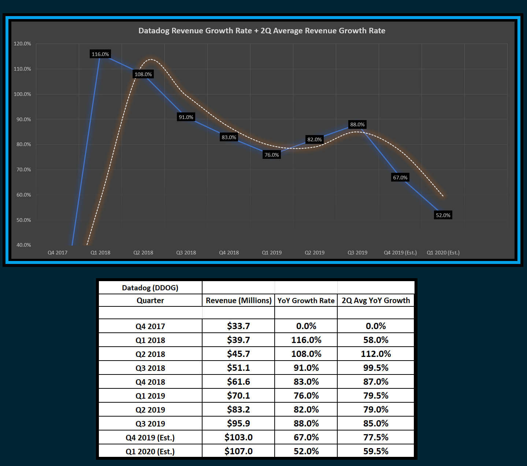This screenshot has height=466, width=527.
Task: Click the chart title 'Datadog Revenue Growth Rate + 2Q Average Revenue Growth Rate'
Action: 261,31
